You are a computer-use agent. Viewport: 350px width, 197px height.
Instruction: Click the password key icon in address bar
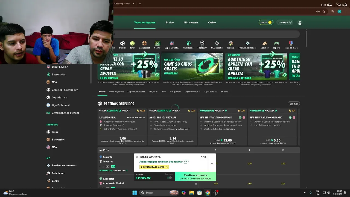coord(318,11)
